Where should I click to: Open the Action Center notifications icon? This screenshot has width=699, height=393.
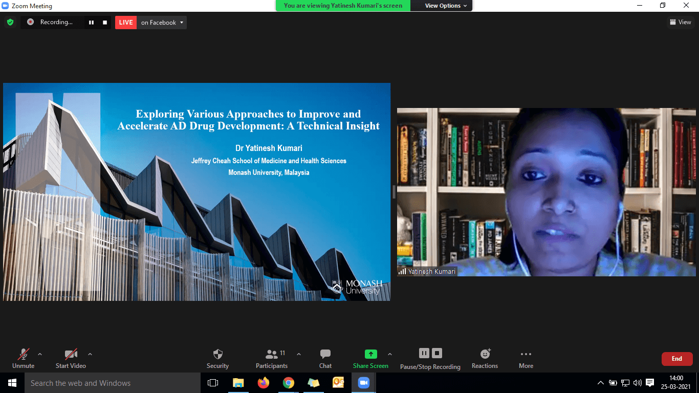(x=650, y=383)
